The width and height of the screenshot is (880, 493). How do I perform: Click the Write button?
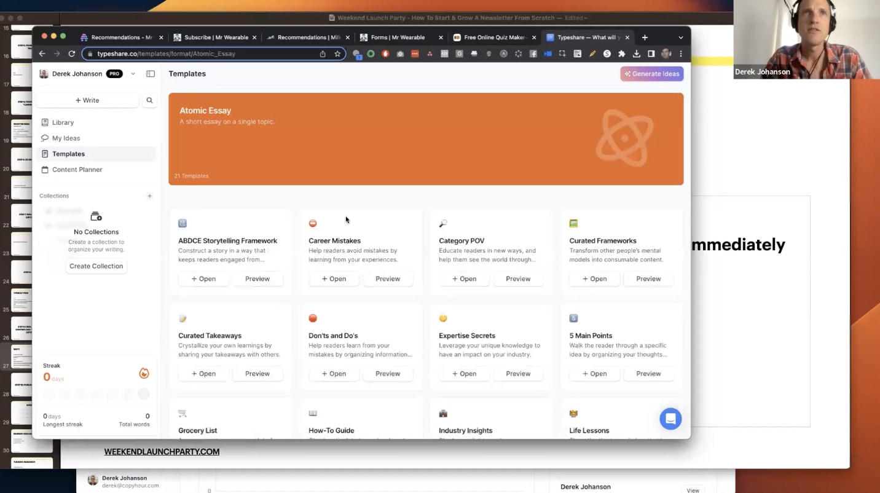(87, 100)
